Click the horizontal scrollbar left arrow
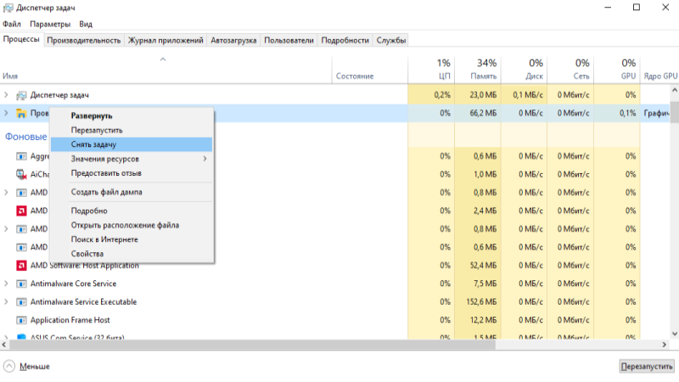The height and width of the screenshot is (382, 679). pos(4,345)
